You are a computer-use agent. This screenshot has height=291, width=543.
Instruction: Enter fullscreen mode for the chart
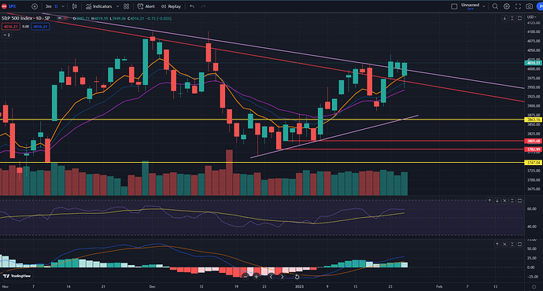[x=518, y=6]
